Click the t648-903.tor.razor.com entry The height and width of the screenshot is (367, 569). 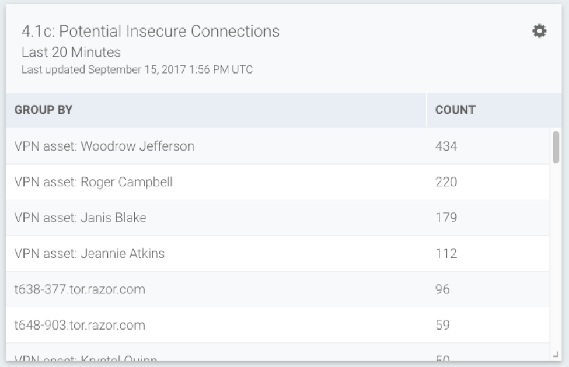[79, 325]
